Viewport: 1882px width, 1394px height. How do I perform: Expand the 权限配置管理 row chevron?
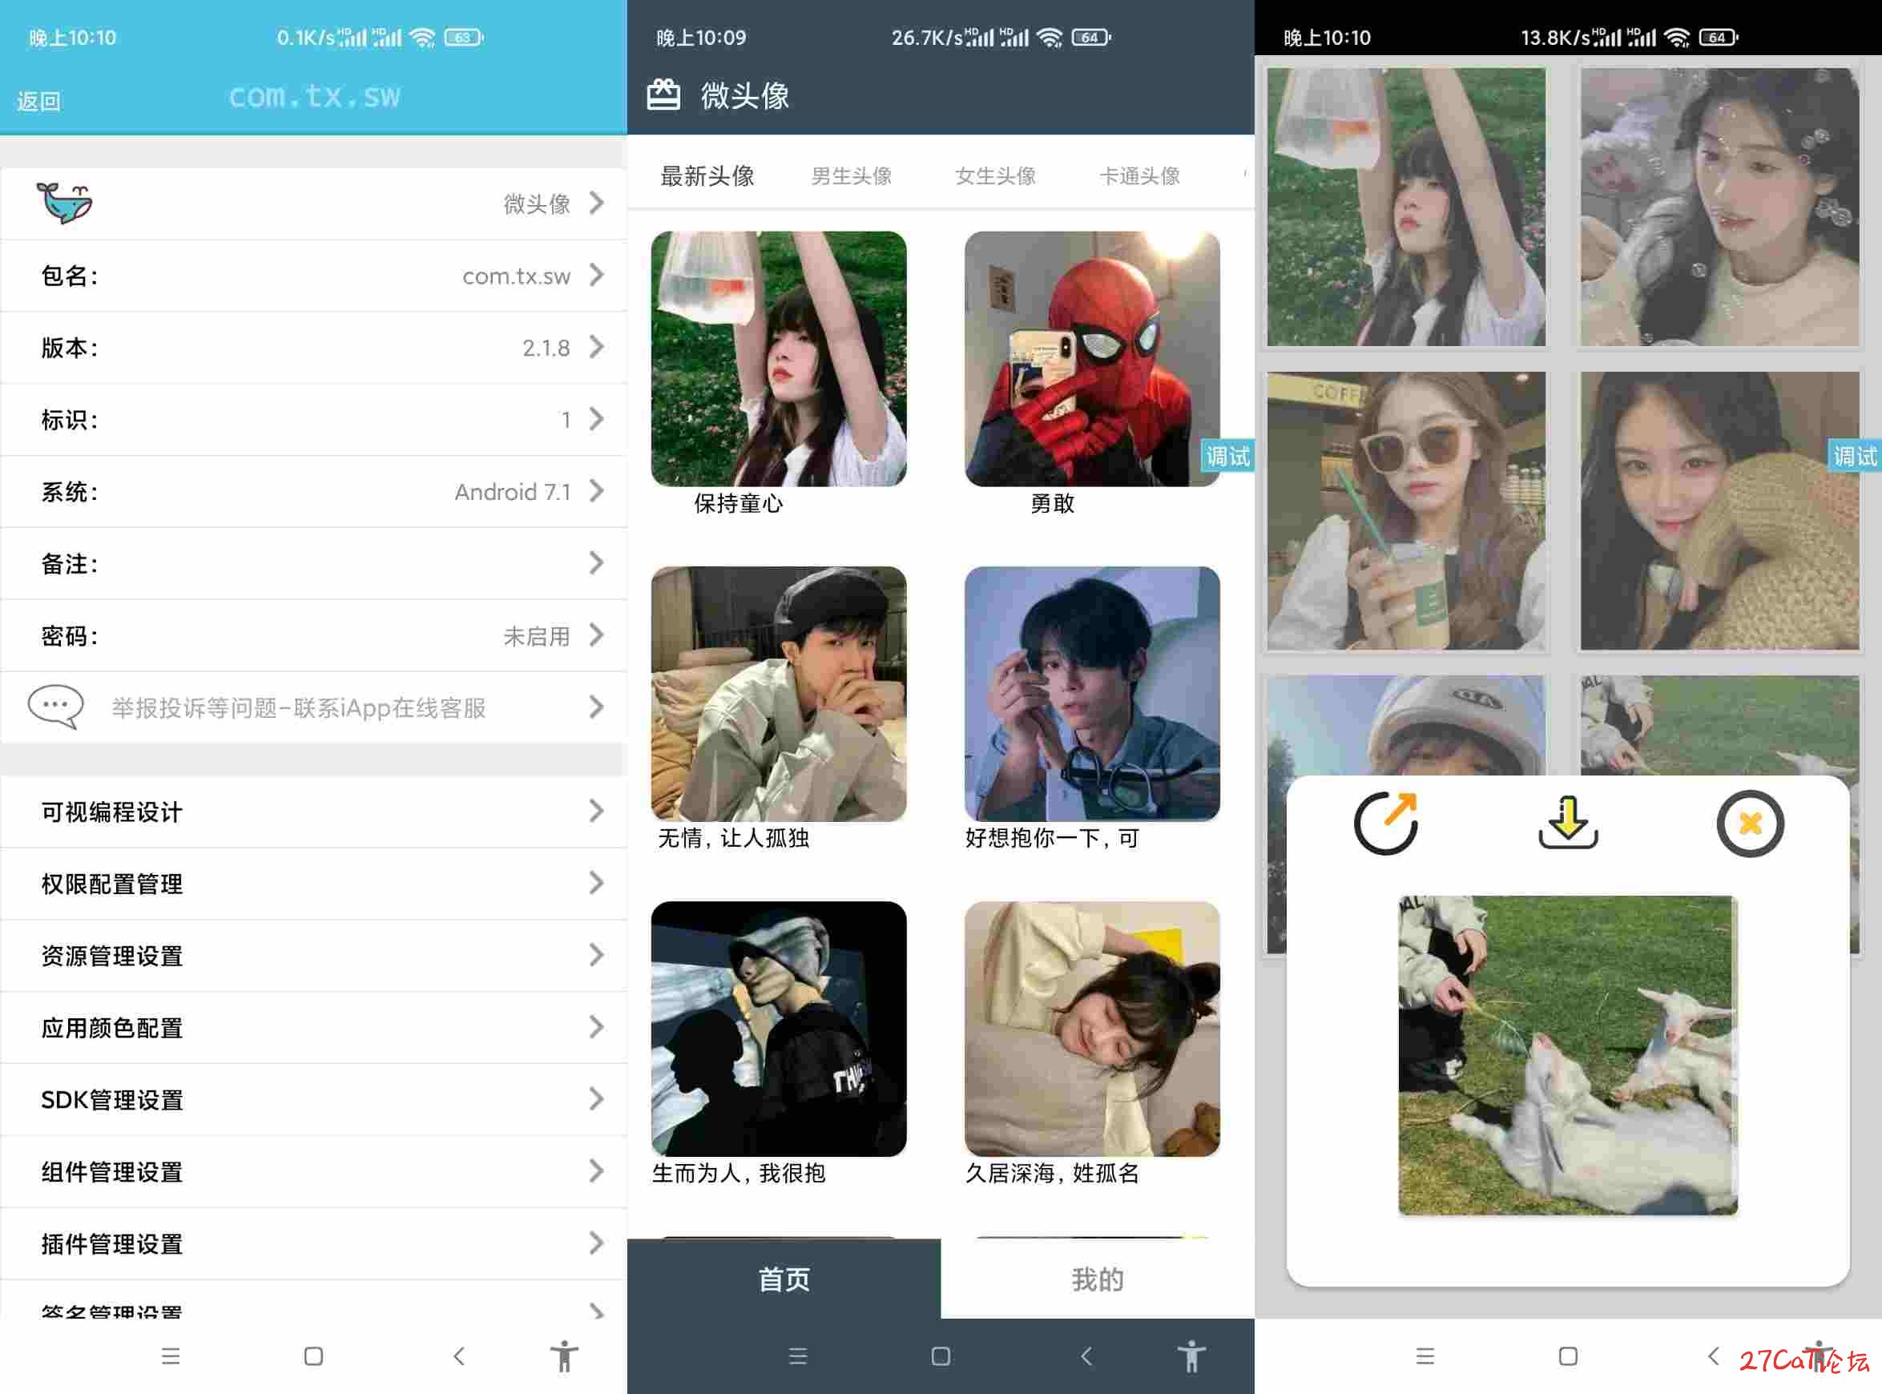[597, 884]
